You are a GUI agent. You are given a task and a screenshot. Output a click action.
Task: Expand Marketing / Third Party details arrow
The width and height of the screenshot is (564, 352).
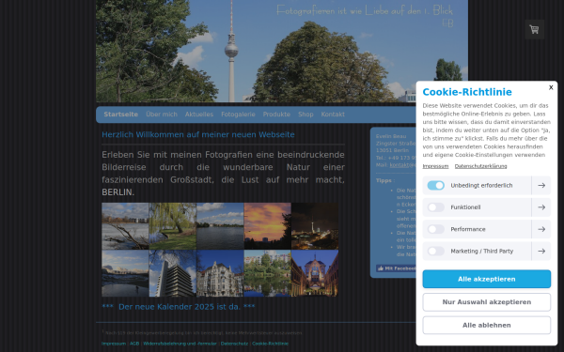click(541, 251)
